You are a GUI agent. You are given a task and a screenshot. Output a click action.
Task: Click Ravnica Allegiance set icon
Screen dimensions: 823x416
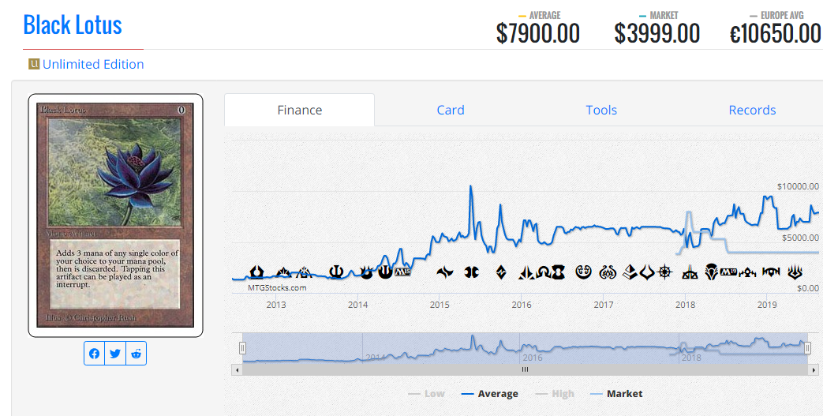tap(771, 272)
